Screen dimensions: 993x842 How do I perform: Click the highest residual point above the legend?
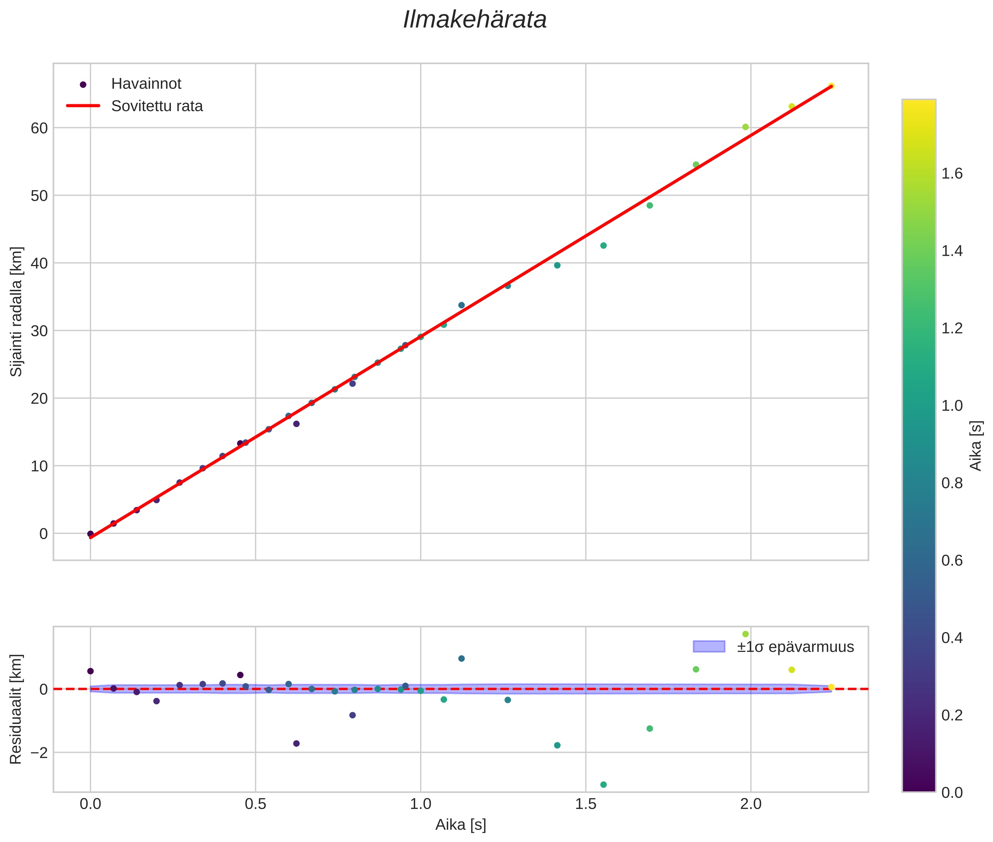pyautogui.click(x=745, y=634)
